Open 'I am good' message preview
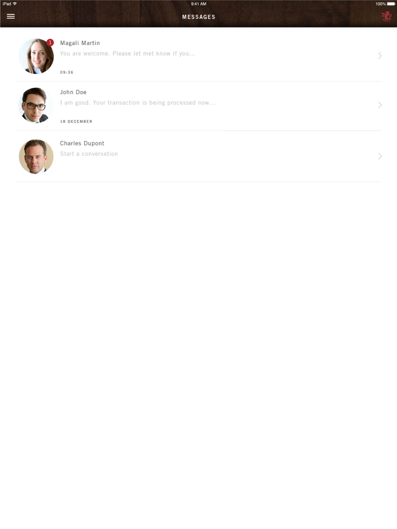397x529 pixels. point(137,102)
